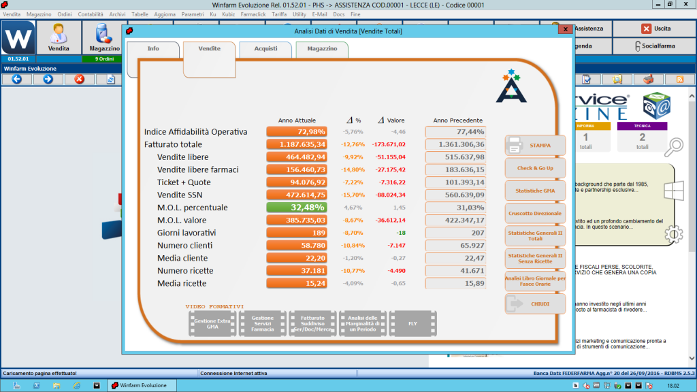Open the Magazzino tab in the dialog
Viewport: 697px width, 392px height.
point(322,49)
